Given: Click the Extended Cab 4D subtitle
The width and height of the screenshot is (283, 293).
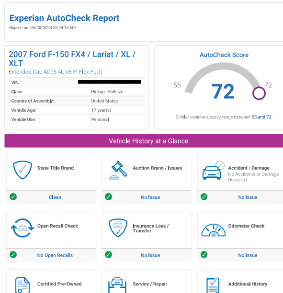Looking at the screenshot, I should pos(56,72).
